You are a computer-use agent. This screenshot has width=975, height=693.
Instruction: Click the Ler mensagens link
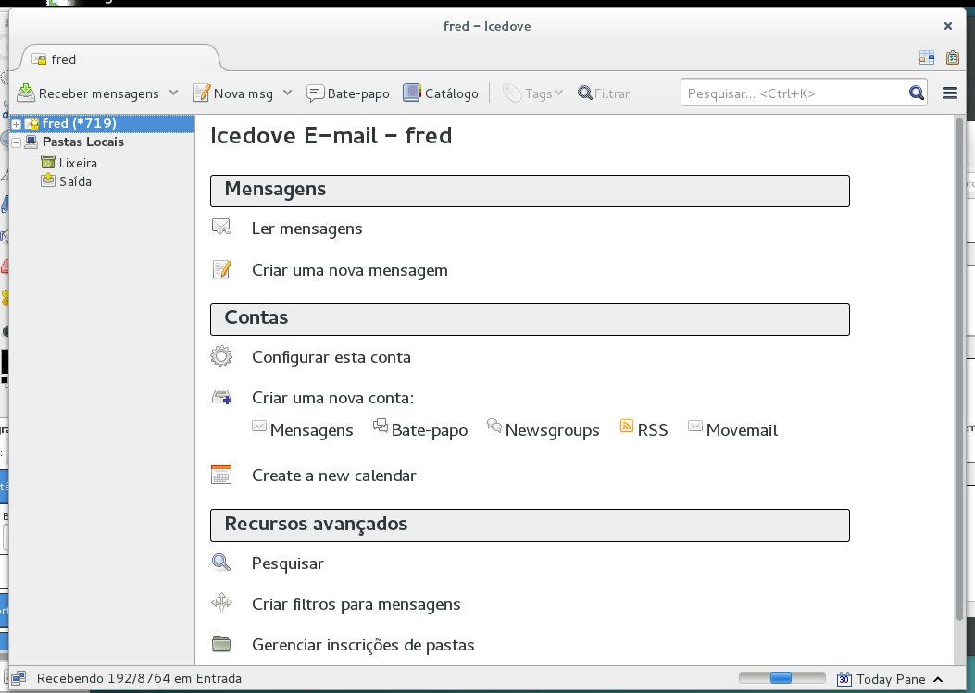point(306,229)
